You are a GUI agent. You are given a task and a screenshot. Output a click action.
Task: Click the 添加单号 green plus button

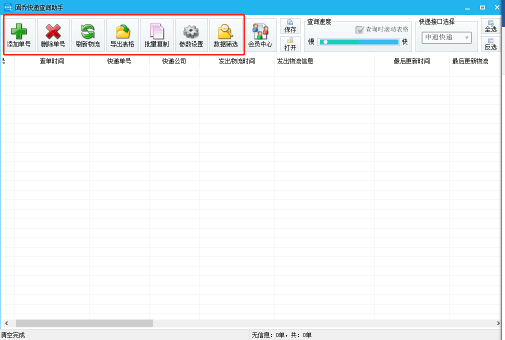click(18, 35)
